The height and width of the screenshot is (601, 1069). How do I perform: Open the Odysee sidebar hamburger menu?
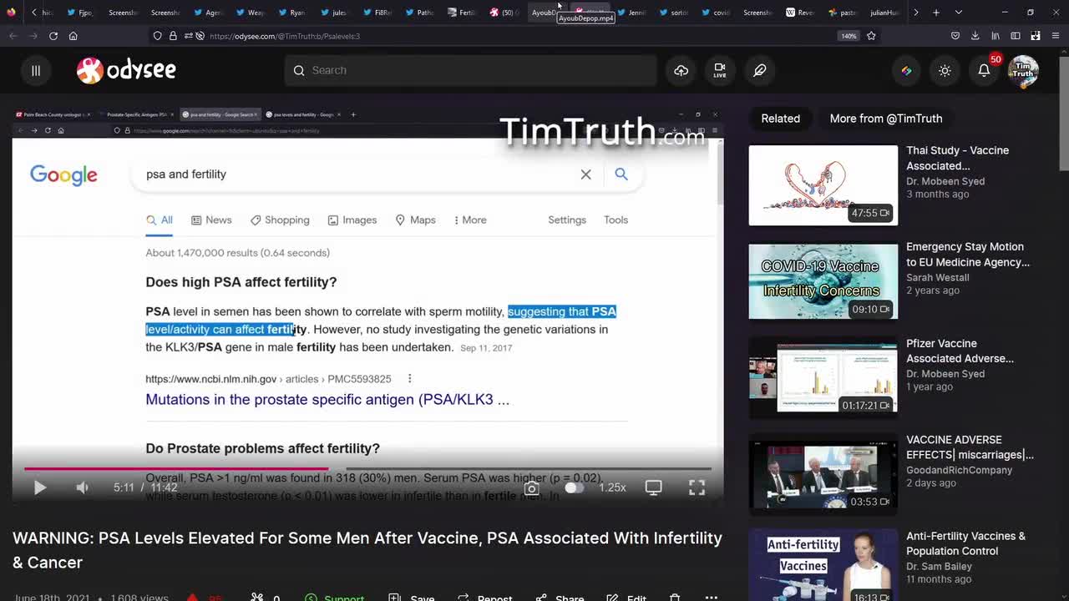point(35,71)
